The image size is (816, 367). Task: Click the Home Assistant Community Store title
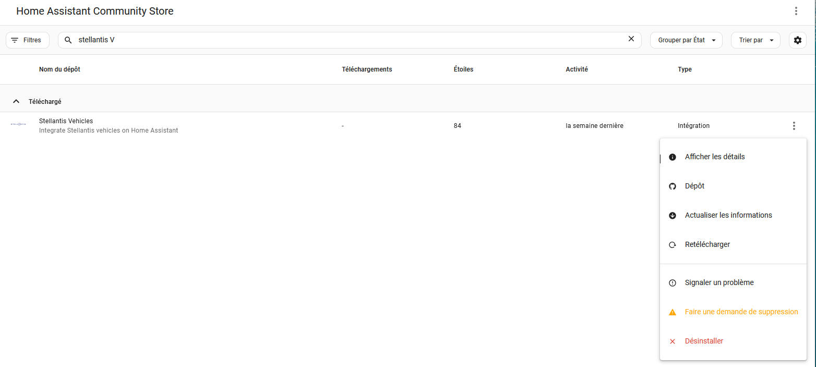[x=95, y=11]
